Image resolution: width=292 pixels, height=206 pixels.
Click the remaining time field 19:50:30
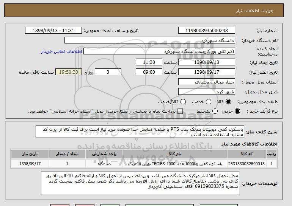[69, 72]
